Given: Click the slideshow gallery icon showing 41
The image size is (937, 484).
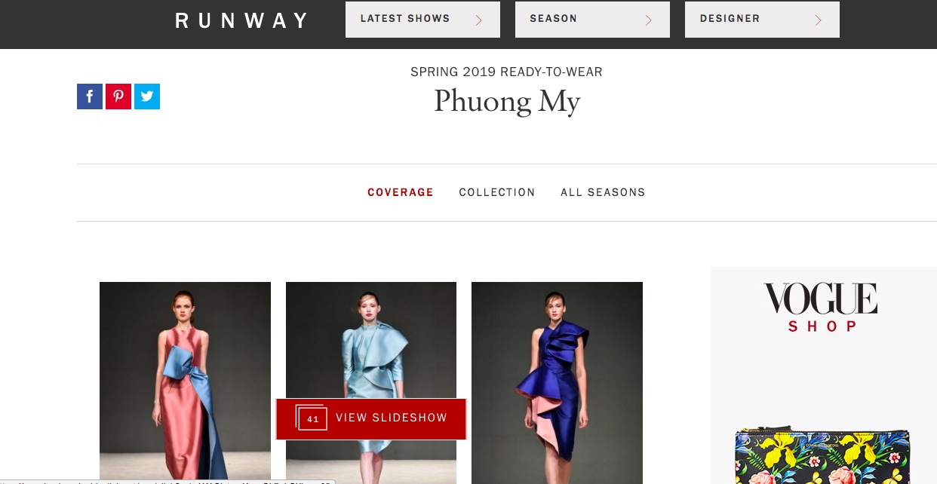Looking at the screenshot, I should click(x=312, y=418).
